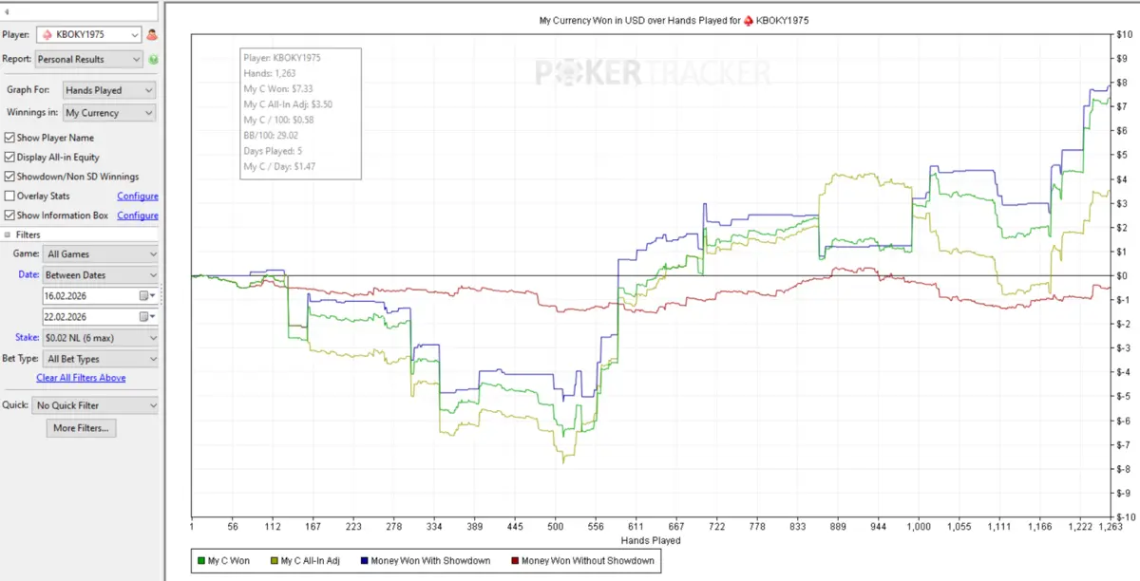
Task: Open the Graph For dropdown
Action: pos(108,90)
